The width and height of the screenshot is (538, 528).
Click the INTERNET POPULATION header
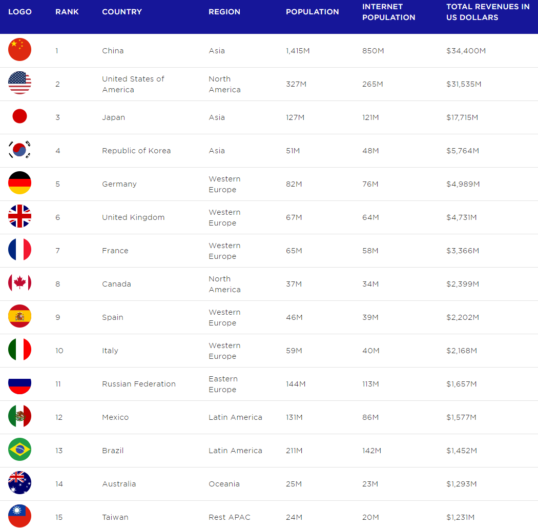[x=388, y=12]
